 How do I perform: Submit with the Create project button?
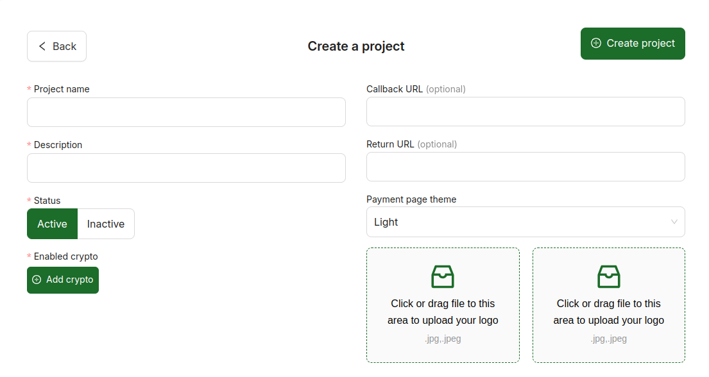point(633,44)
